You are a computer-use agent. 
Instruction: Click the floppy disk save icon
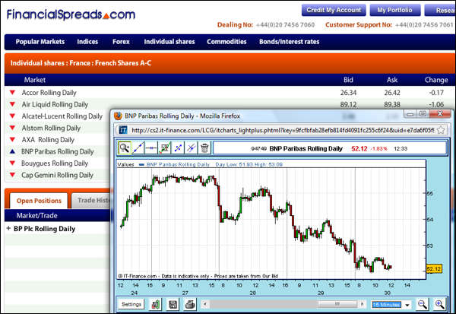click(x=173, y=304)
